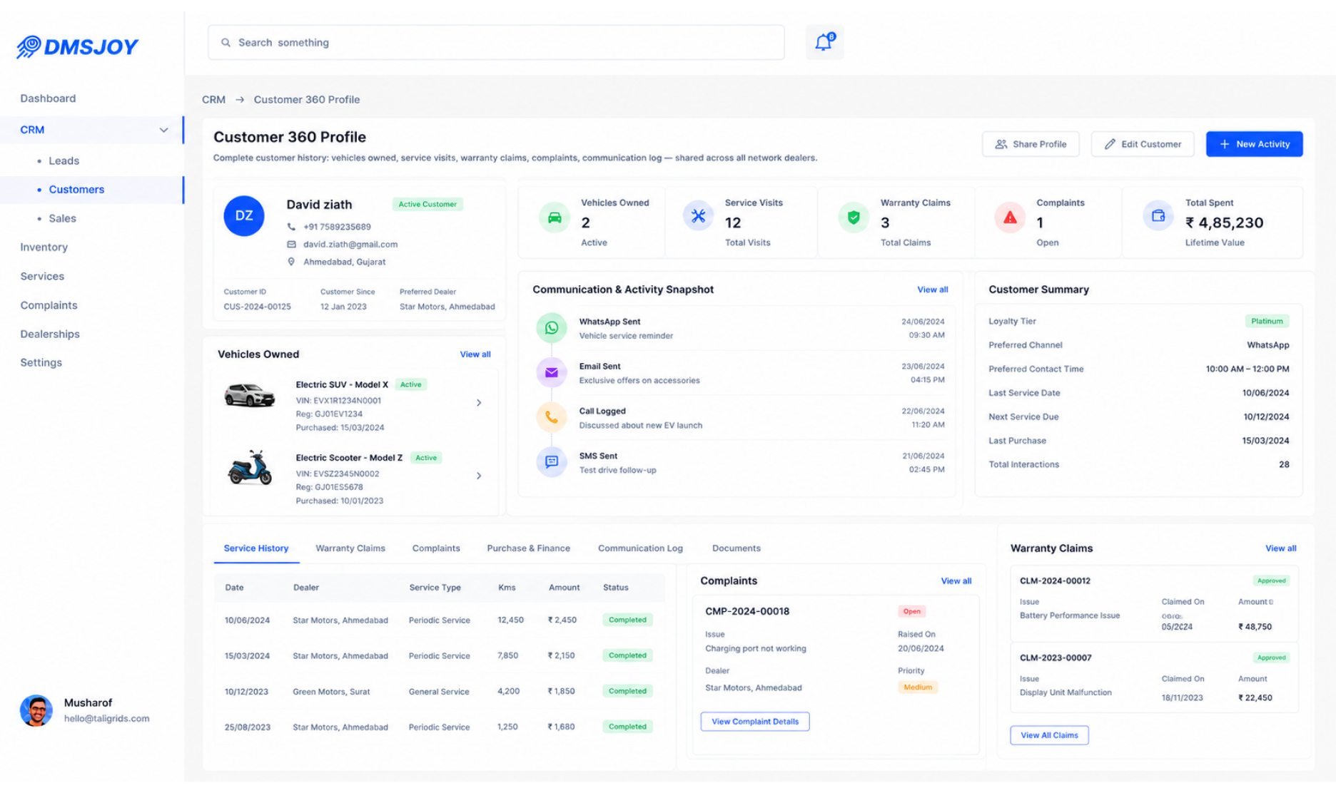Click the Edit Customer button
Image resolution: width=1336 pixels, height=793 pixels.
(x=1142, y=144)
